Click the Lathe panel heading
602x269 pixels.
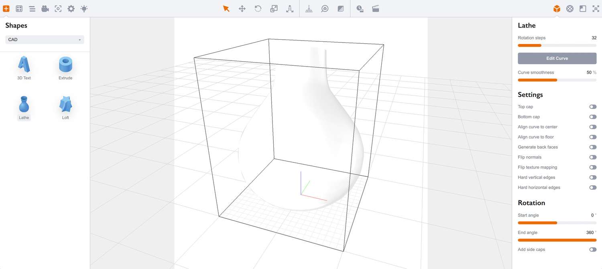coord(527,25)
